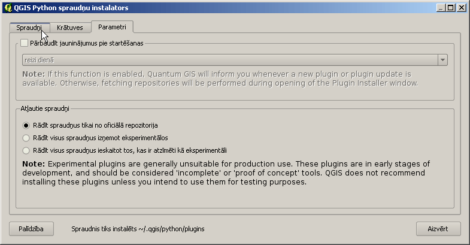
Task: Expand the update interval dropdown arrow
Action: point(442,60)
